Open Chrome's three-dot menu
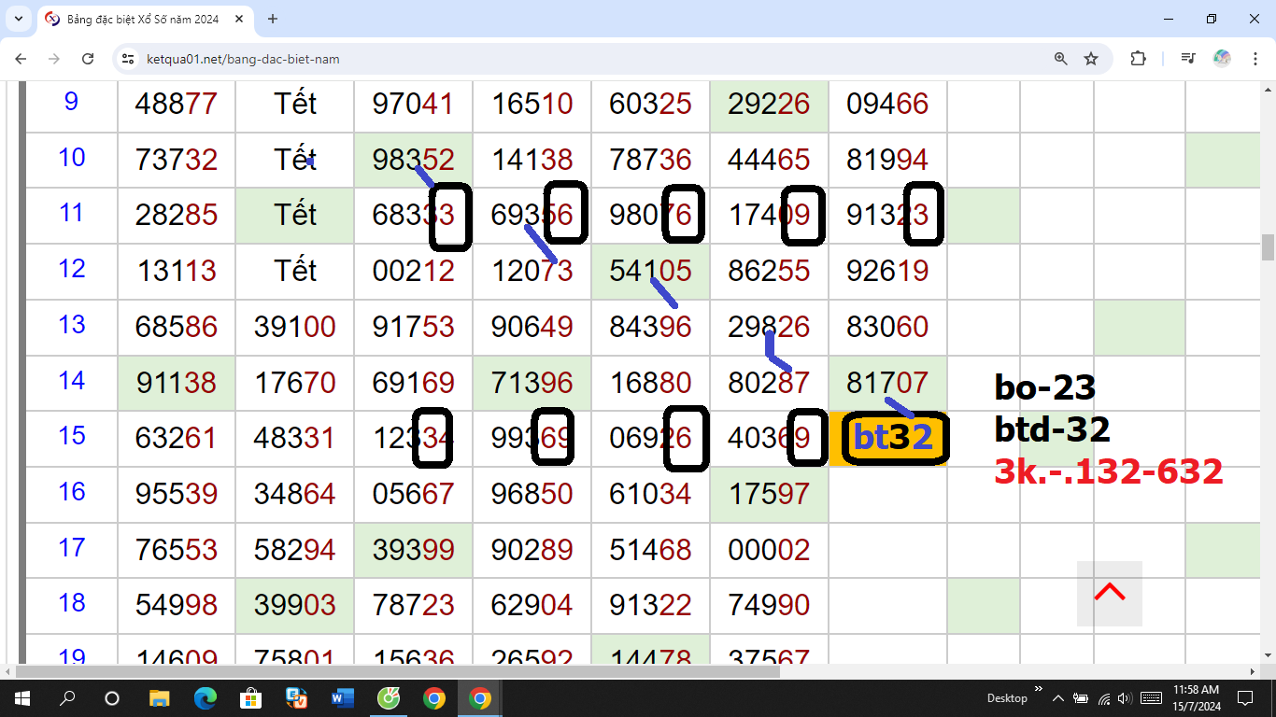Screen dimensions: 1276x717 click(x=1252, y=59)
